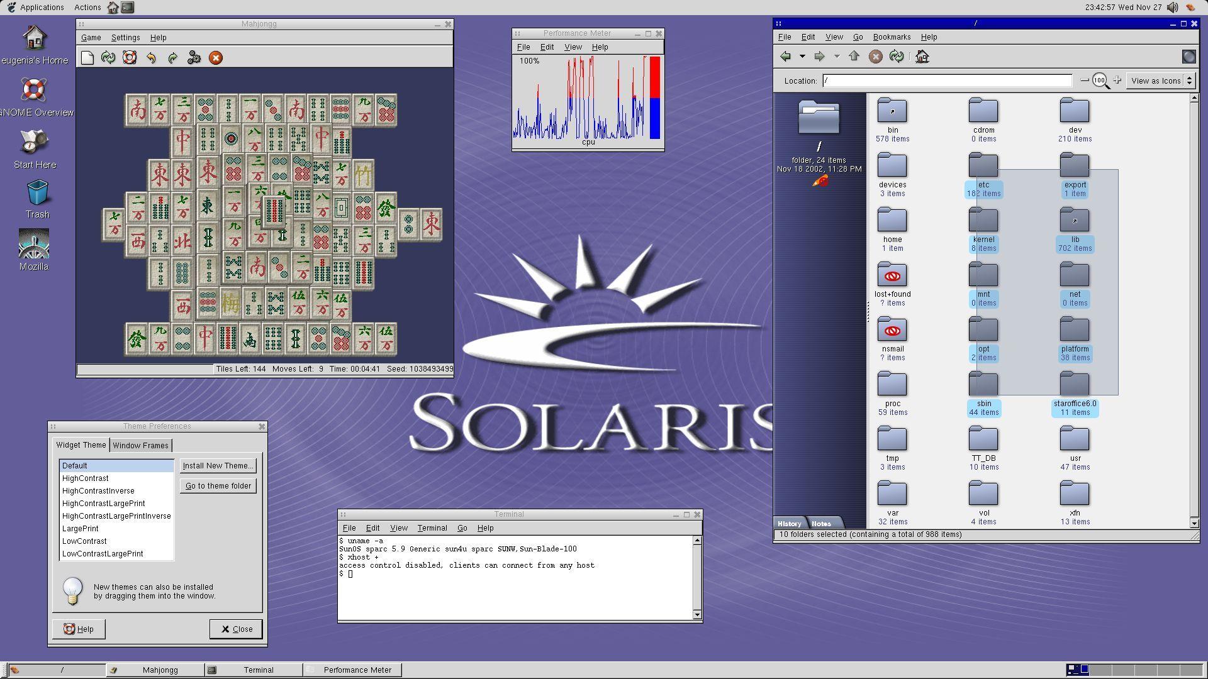Click the volume speaker icon in top panel

pyautogui.click(x=1173, y=8)
